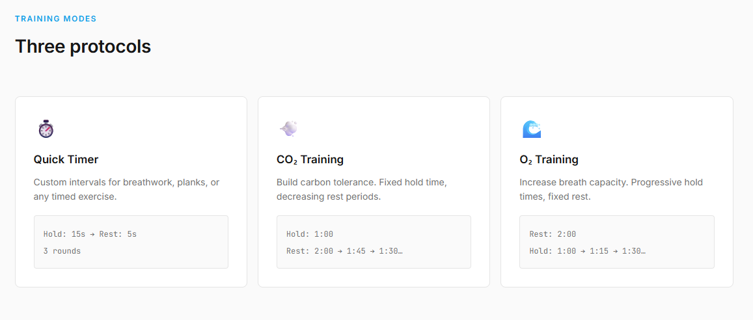The height and width of the screenshot is (320, 753).
Task: Select the O₂ Training settings code box
Action: click(x=617, y=242)
